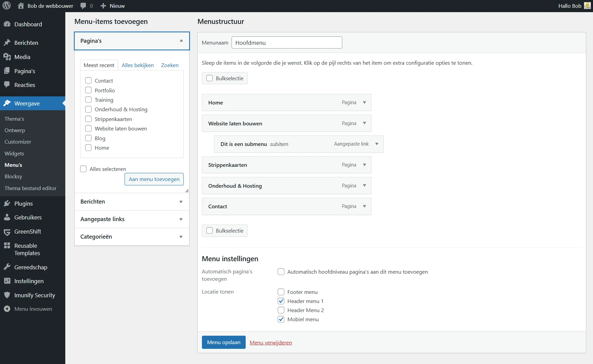The width and height of the screenshot is (593, 364).
Task: Open the Dashboard via sidebar icon
Action: click(7, 24)
